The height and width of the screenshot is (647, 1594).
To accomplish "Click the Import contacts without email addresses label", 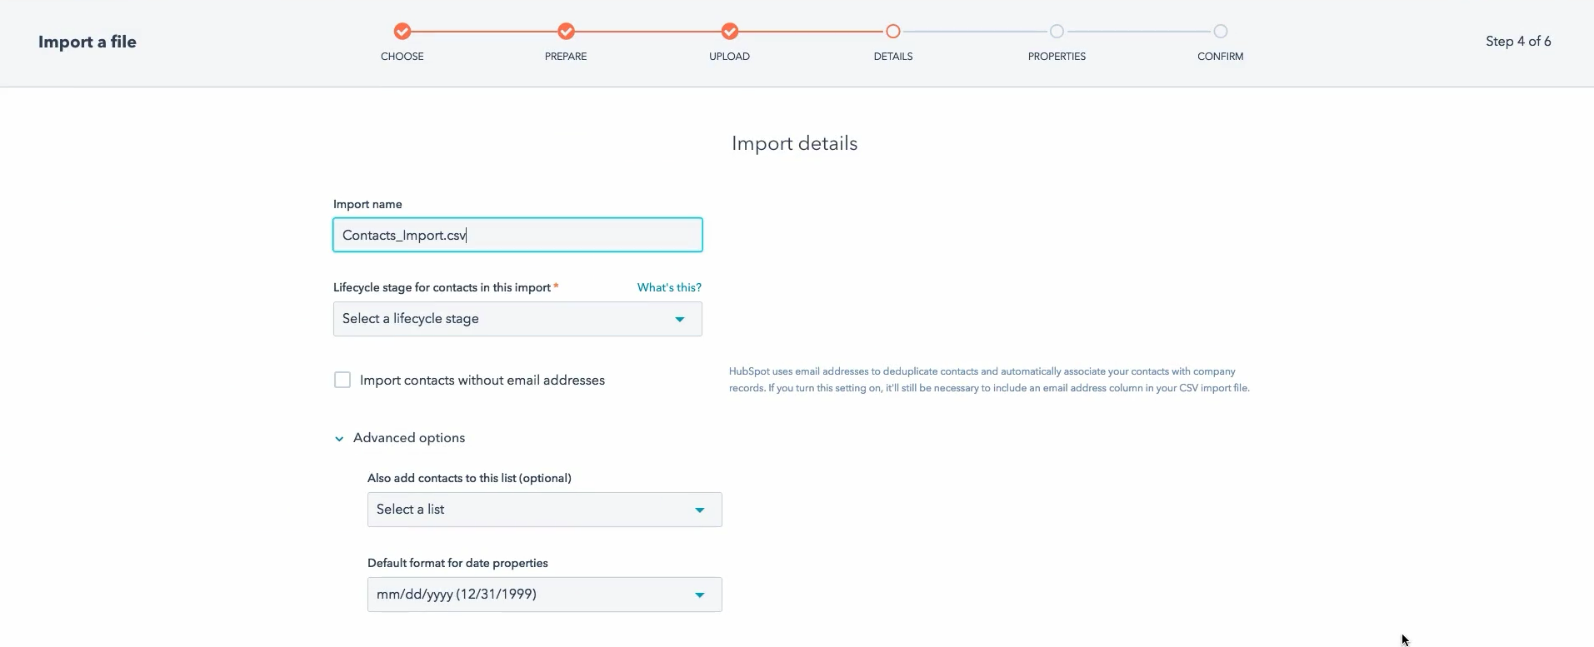I will (482, 381).
